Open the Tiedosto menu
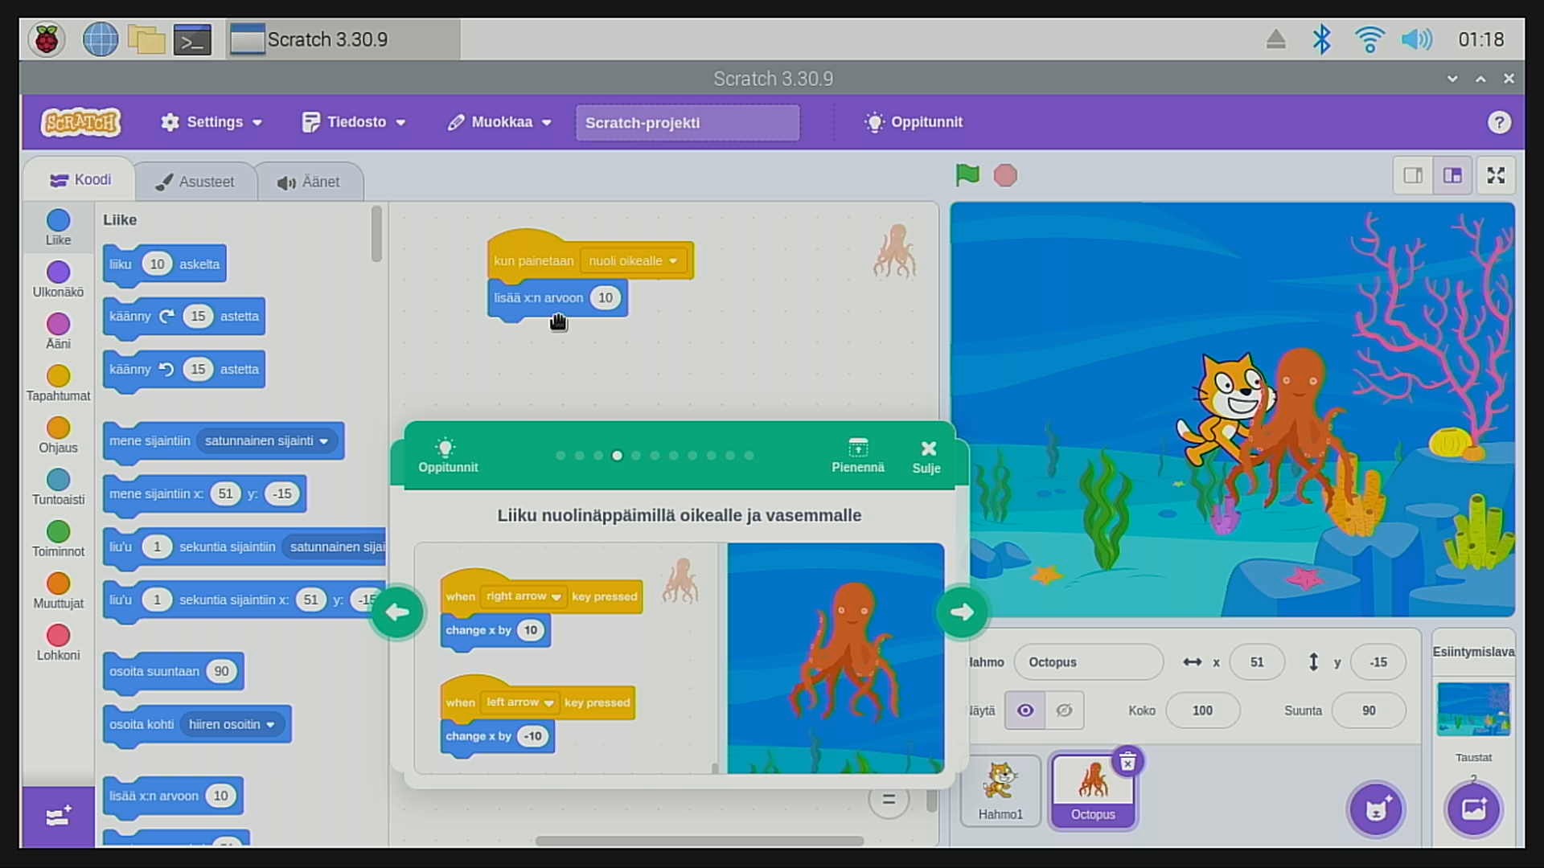This screenshot has height=868, width=1544. coord(354,122)
